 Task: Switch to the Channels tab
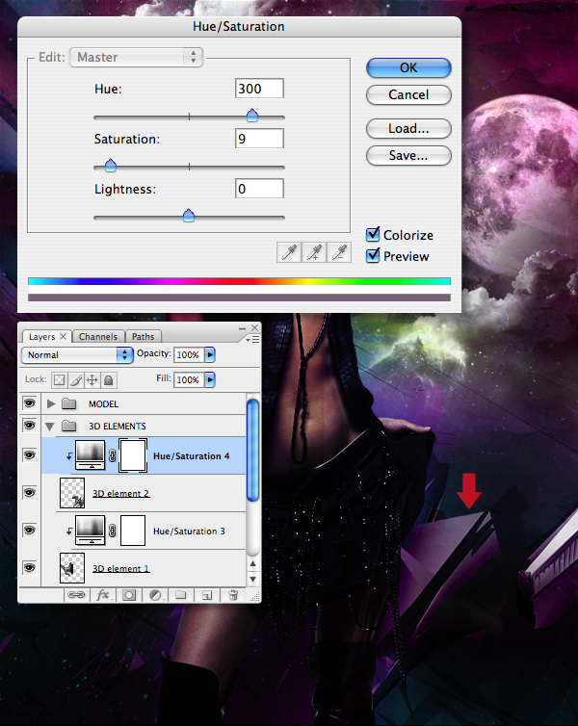click(x=97, y=337)
